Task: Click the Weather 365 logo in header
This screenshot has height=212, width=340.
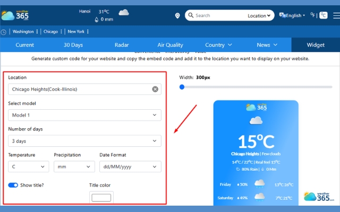Action: (x=15, y=15)
